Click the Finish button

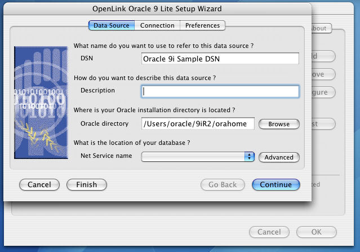(x=87, y=185)
